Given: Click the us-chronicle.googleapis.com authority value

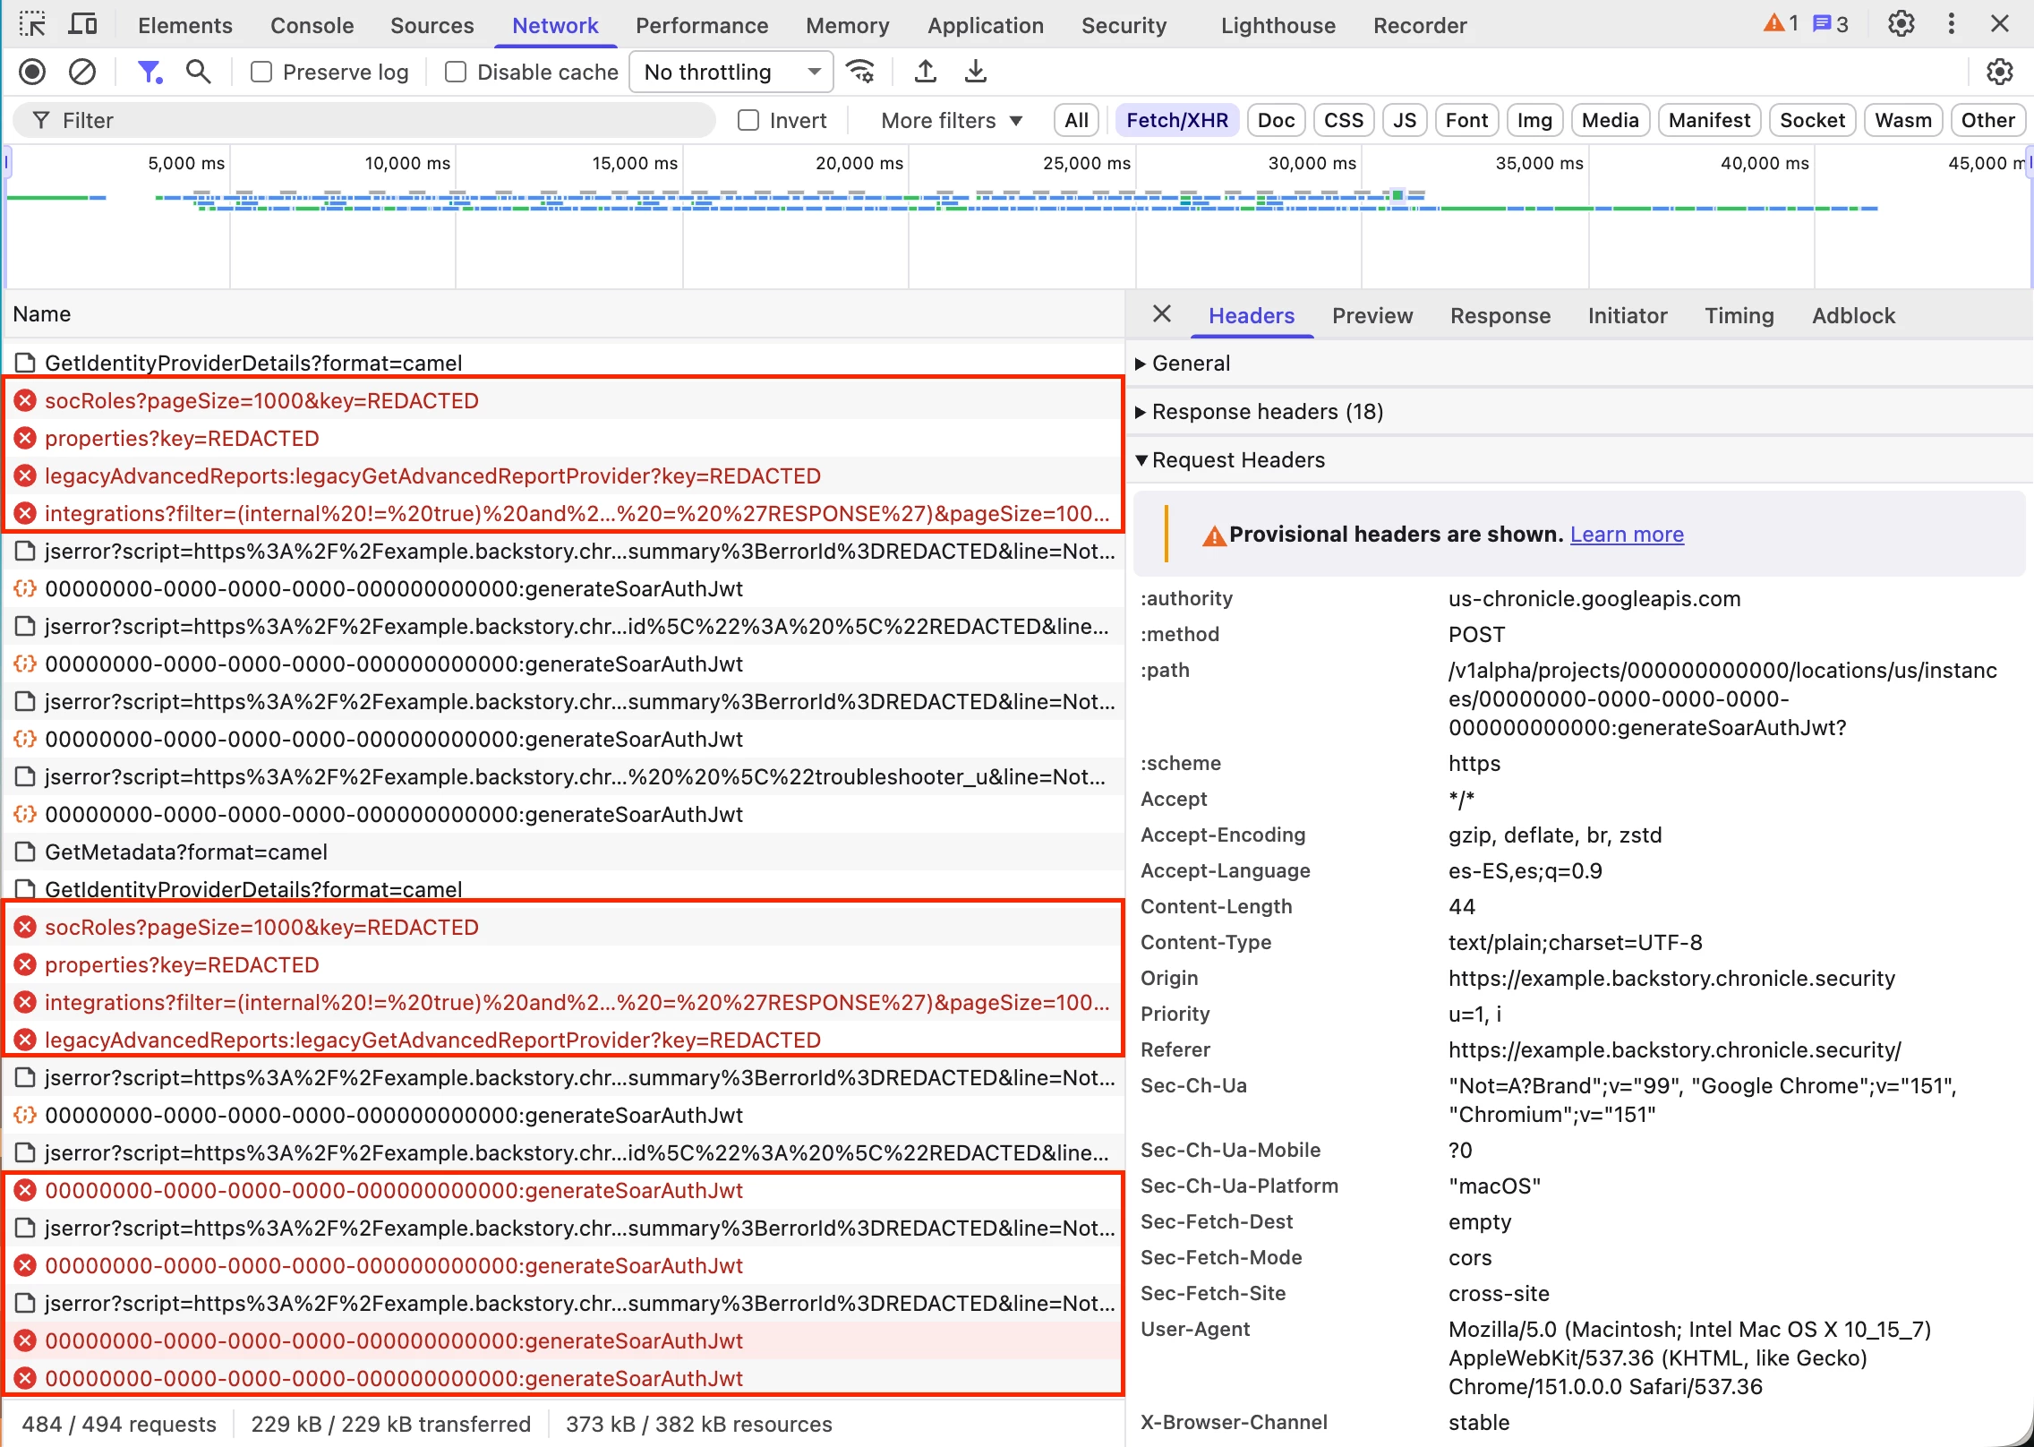Looking at the screenshot, I should [1594, 598].
